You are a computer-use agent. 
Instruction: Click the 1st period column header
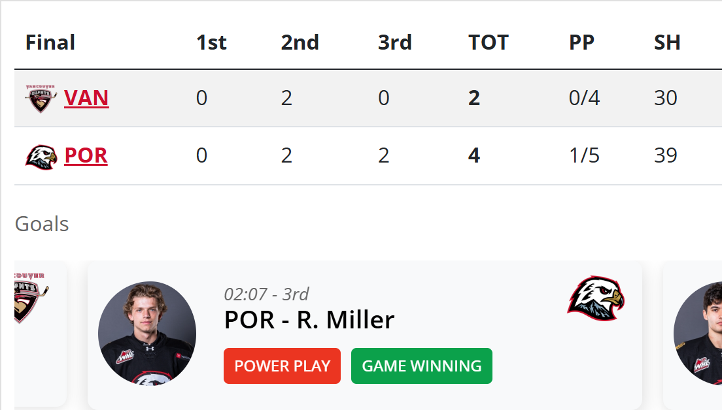coord(211,43)
